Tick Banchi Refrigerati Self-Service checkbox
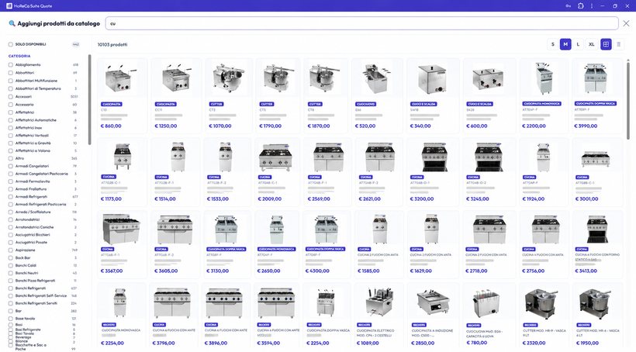 11,295
